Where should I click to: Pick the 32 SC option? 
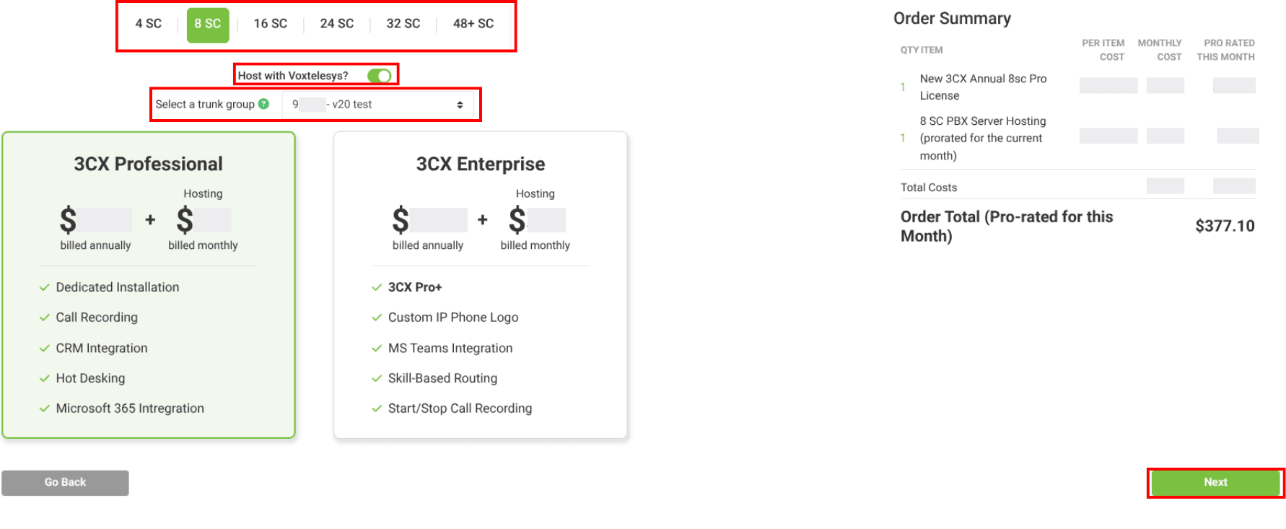pos(403,24)
